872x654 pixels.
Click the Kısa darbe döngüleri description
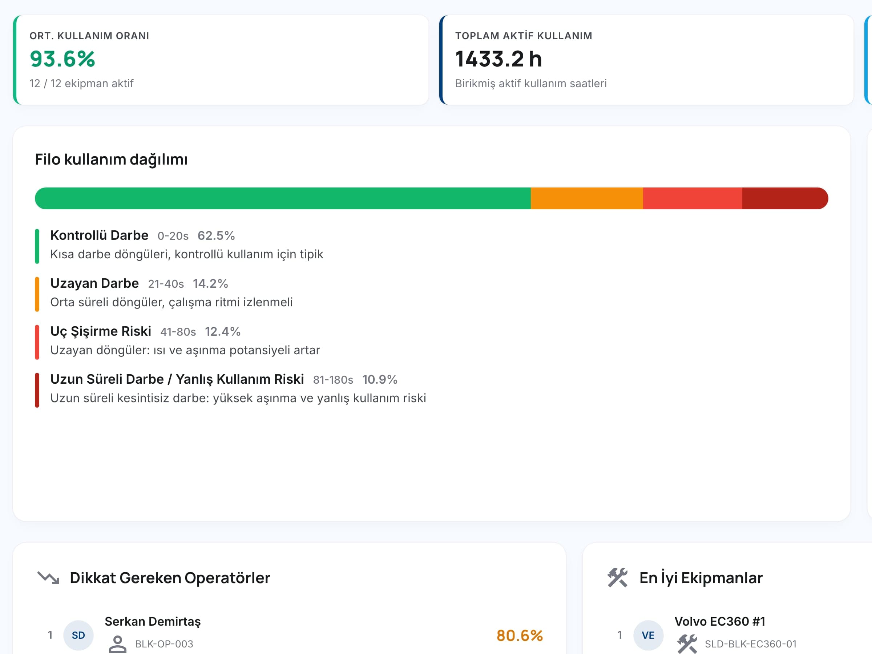coord(187,255)
